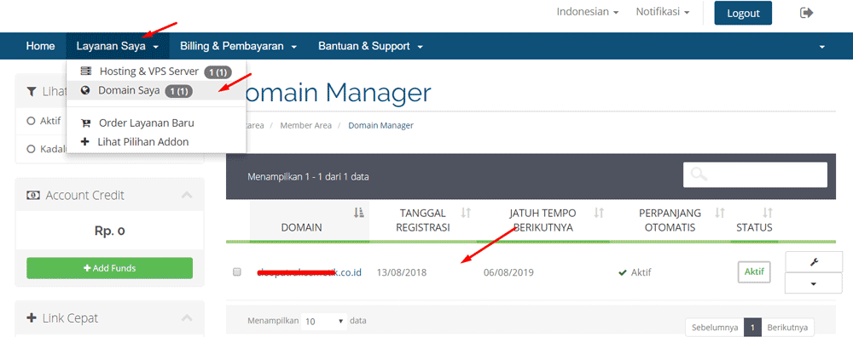Click the Rp. 0 credit balance
The width and height of the screenshot is (853, 337).
tap(110, 231)
